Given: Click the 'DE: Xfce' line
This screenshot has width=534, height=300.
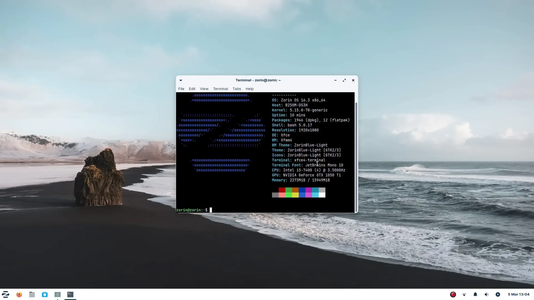Looking at the screenshot, I should [281, 135].
